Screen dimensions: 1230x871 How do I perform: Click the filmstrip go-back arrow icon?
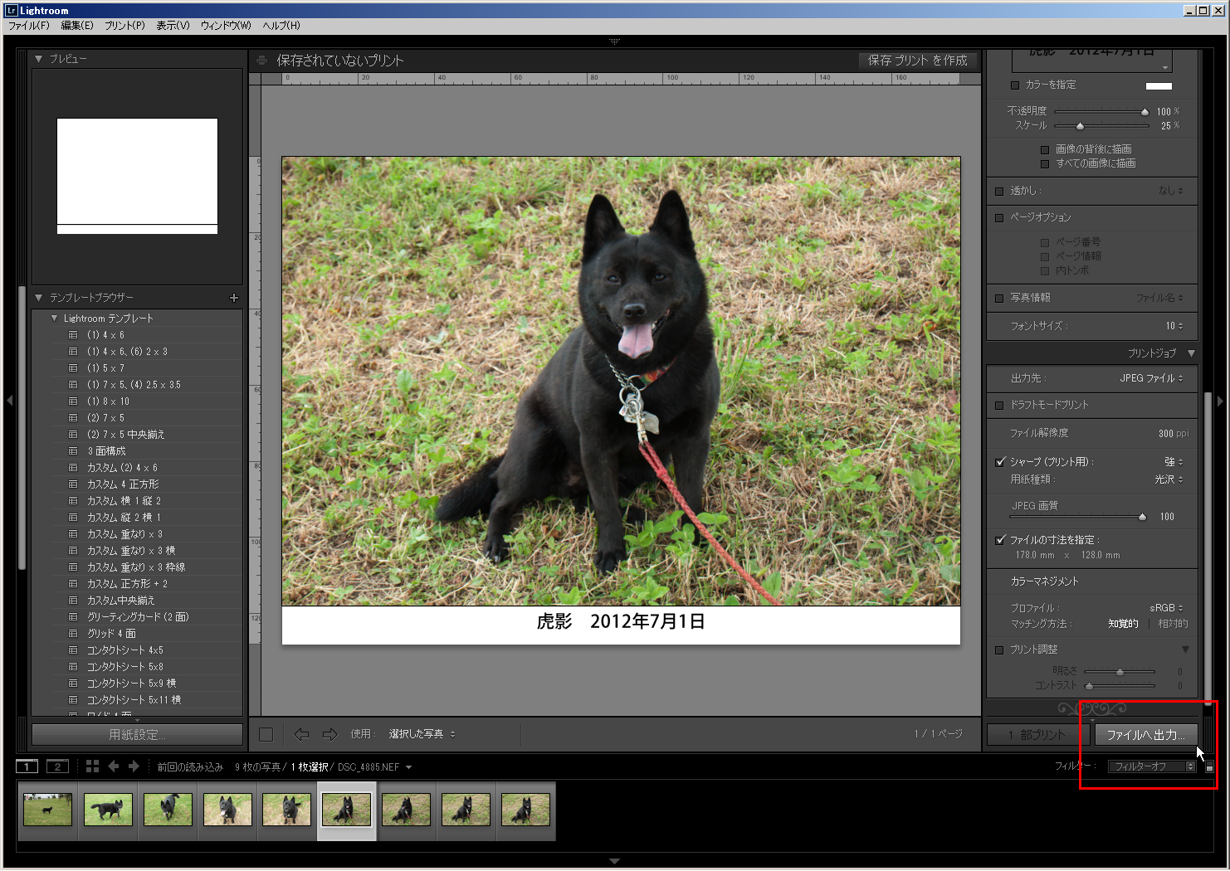pyautogui.click(x=114, y=766)
